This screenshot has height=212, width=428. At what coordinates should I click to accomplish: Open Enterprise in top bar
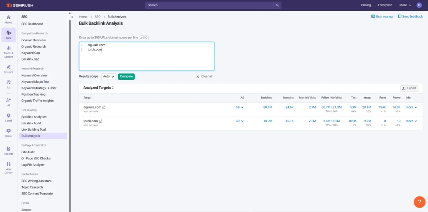[385, 5]
